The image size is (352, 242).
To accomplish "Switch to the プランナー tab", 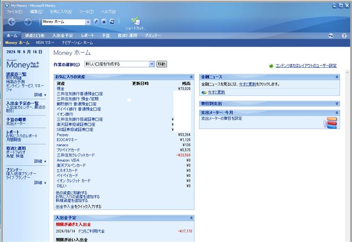I will [153, 36].
